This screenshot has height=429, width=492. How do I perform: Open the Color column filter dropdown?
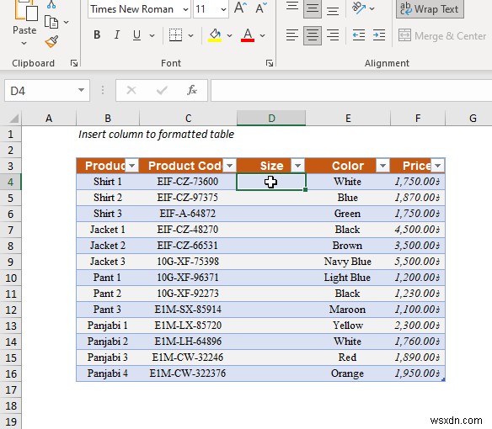tap(382, 166)
